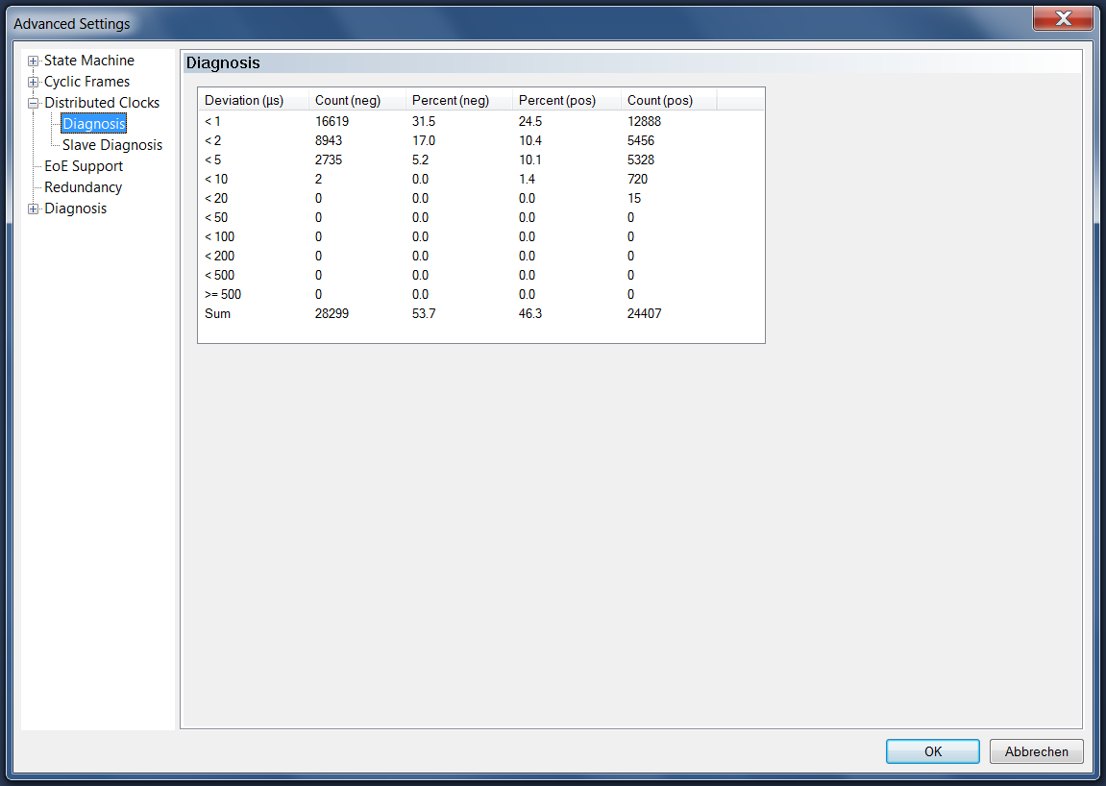This screenshot has width=1106, height=786.
Task: Sort by Percent (pos) column header
Action: point(567,100)
